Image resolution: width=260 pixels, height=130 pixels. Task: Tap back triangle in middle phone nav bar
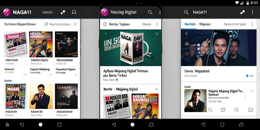[114, 124]
